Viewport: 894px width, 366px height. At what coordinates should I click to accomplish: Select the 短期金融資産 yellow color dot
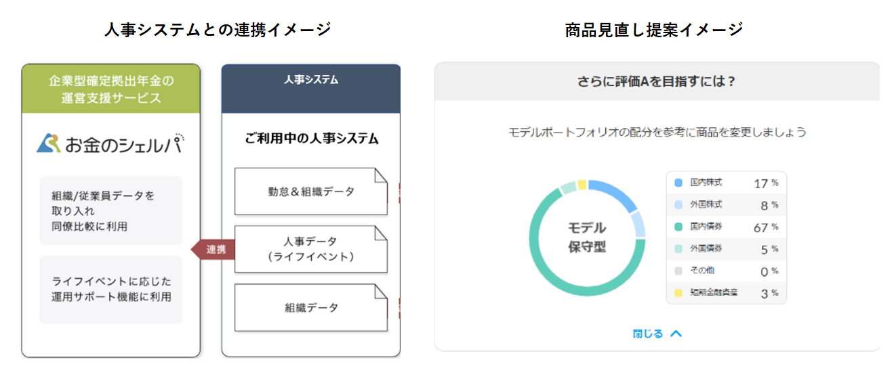[x=678, y=293]
